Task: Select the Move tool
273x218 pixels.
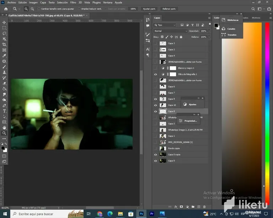Action: point(4,22)
